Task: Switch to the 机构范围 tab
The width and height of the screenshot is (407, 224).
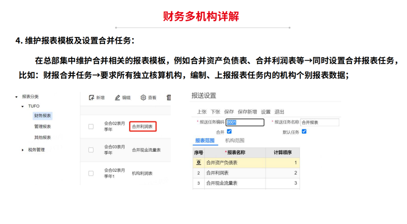Action: [x=235, y=140]
